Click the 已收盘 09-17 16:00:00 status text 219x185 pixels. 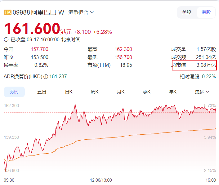[x=46, y=39]
